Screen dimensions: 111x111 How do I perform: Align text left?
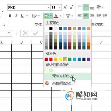tap(79, 16)
